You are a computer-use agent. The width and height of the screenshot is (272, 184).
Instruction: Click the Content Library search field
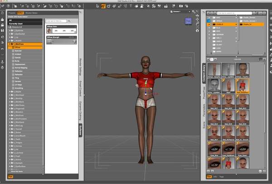[x=234, y=13]
